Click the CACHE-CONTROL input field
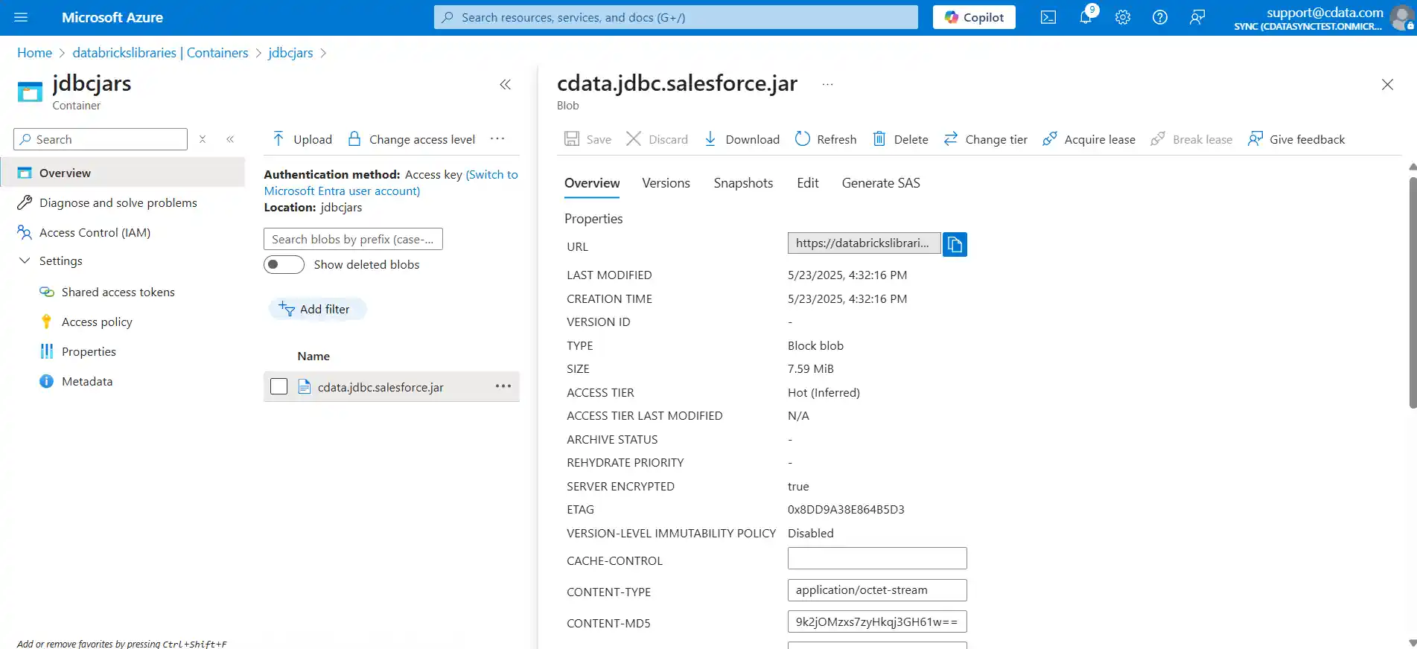Image resolution: width=1417 pixels, height=649 pixels. tap(876, 558)
